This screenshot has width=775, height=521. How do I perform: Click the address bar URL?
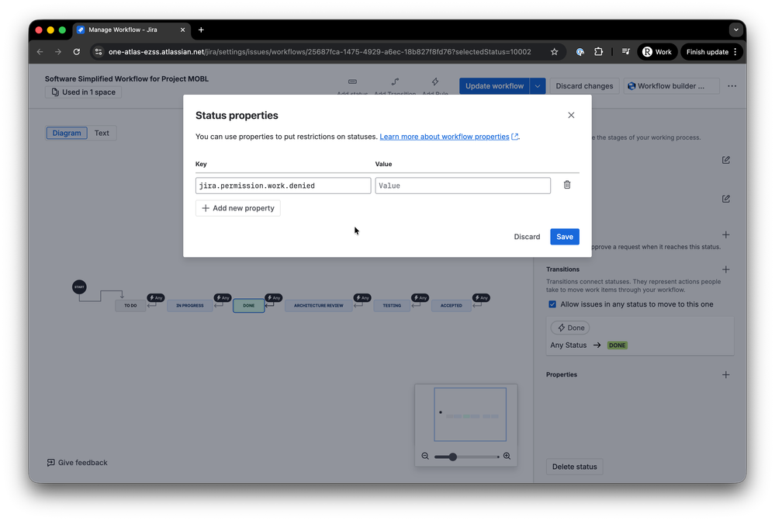coord(320,52)
